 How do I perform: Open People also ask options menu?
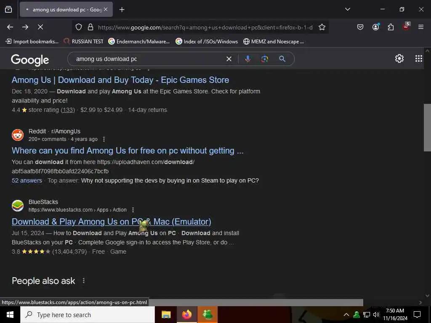(84, 281)
